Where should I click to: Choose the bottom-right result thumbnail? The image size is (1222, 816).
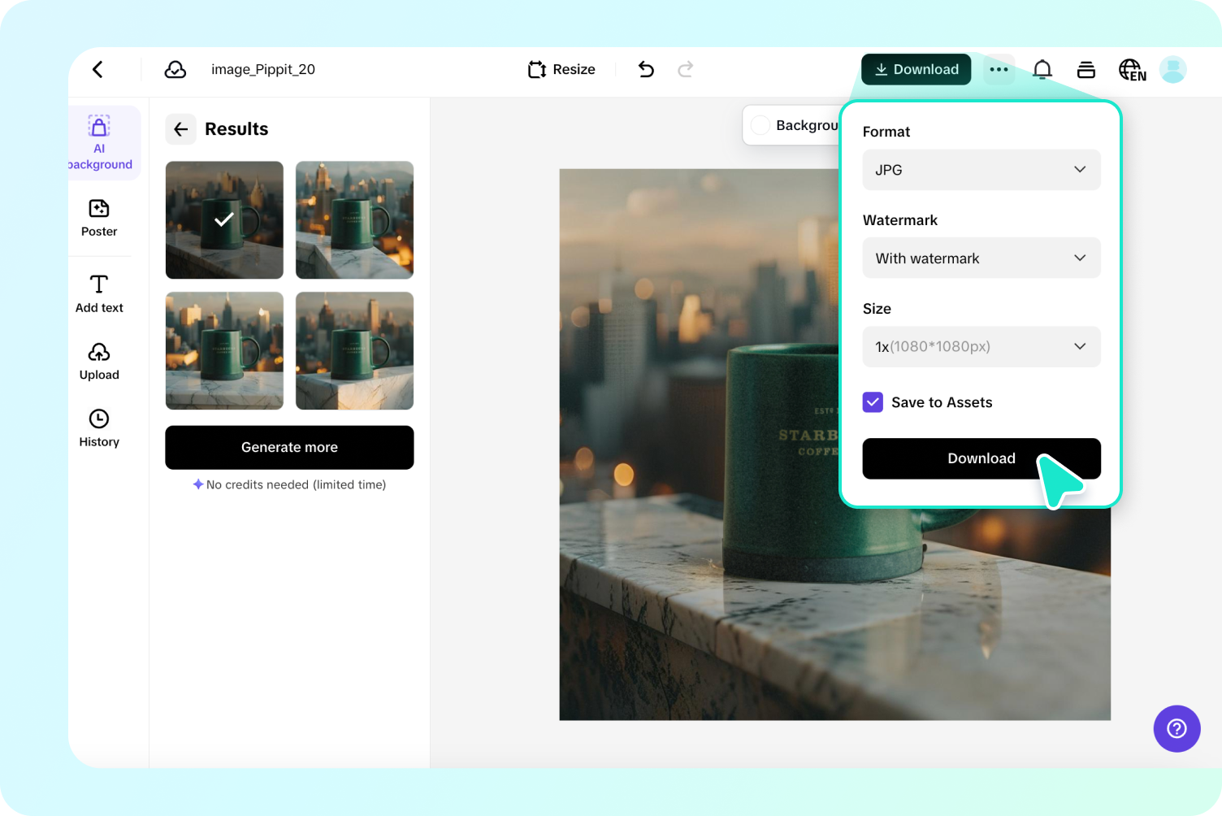click(x=354, y=351)
